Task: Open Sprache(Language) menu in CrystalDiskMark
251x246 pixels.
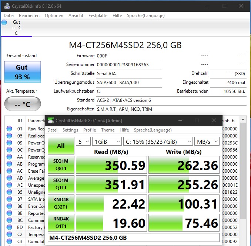Action: coord(153,130)
